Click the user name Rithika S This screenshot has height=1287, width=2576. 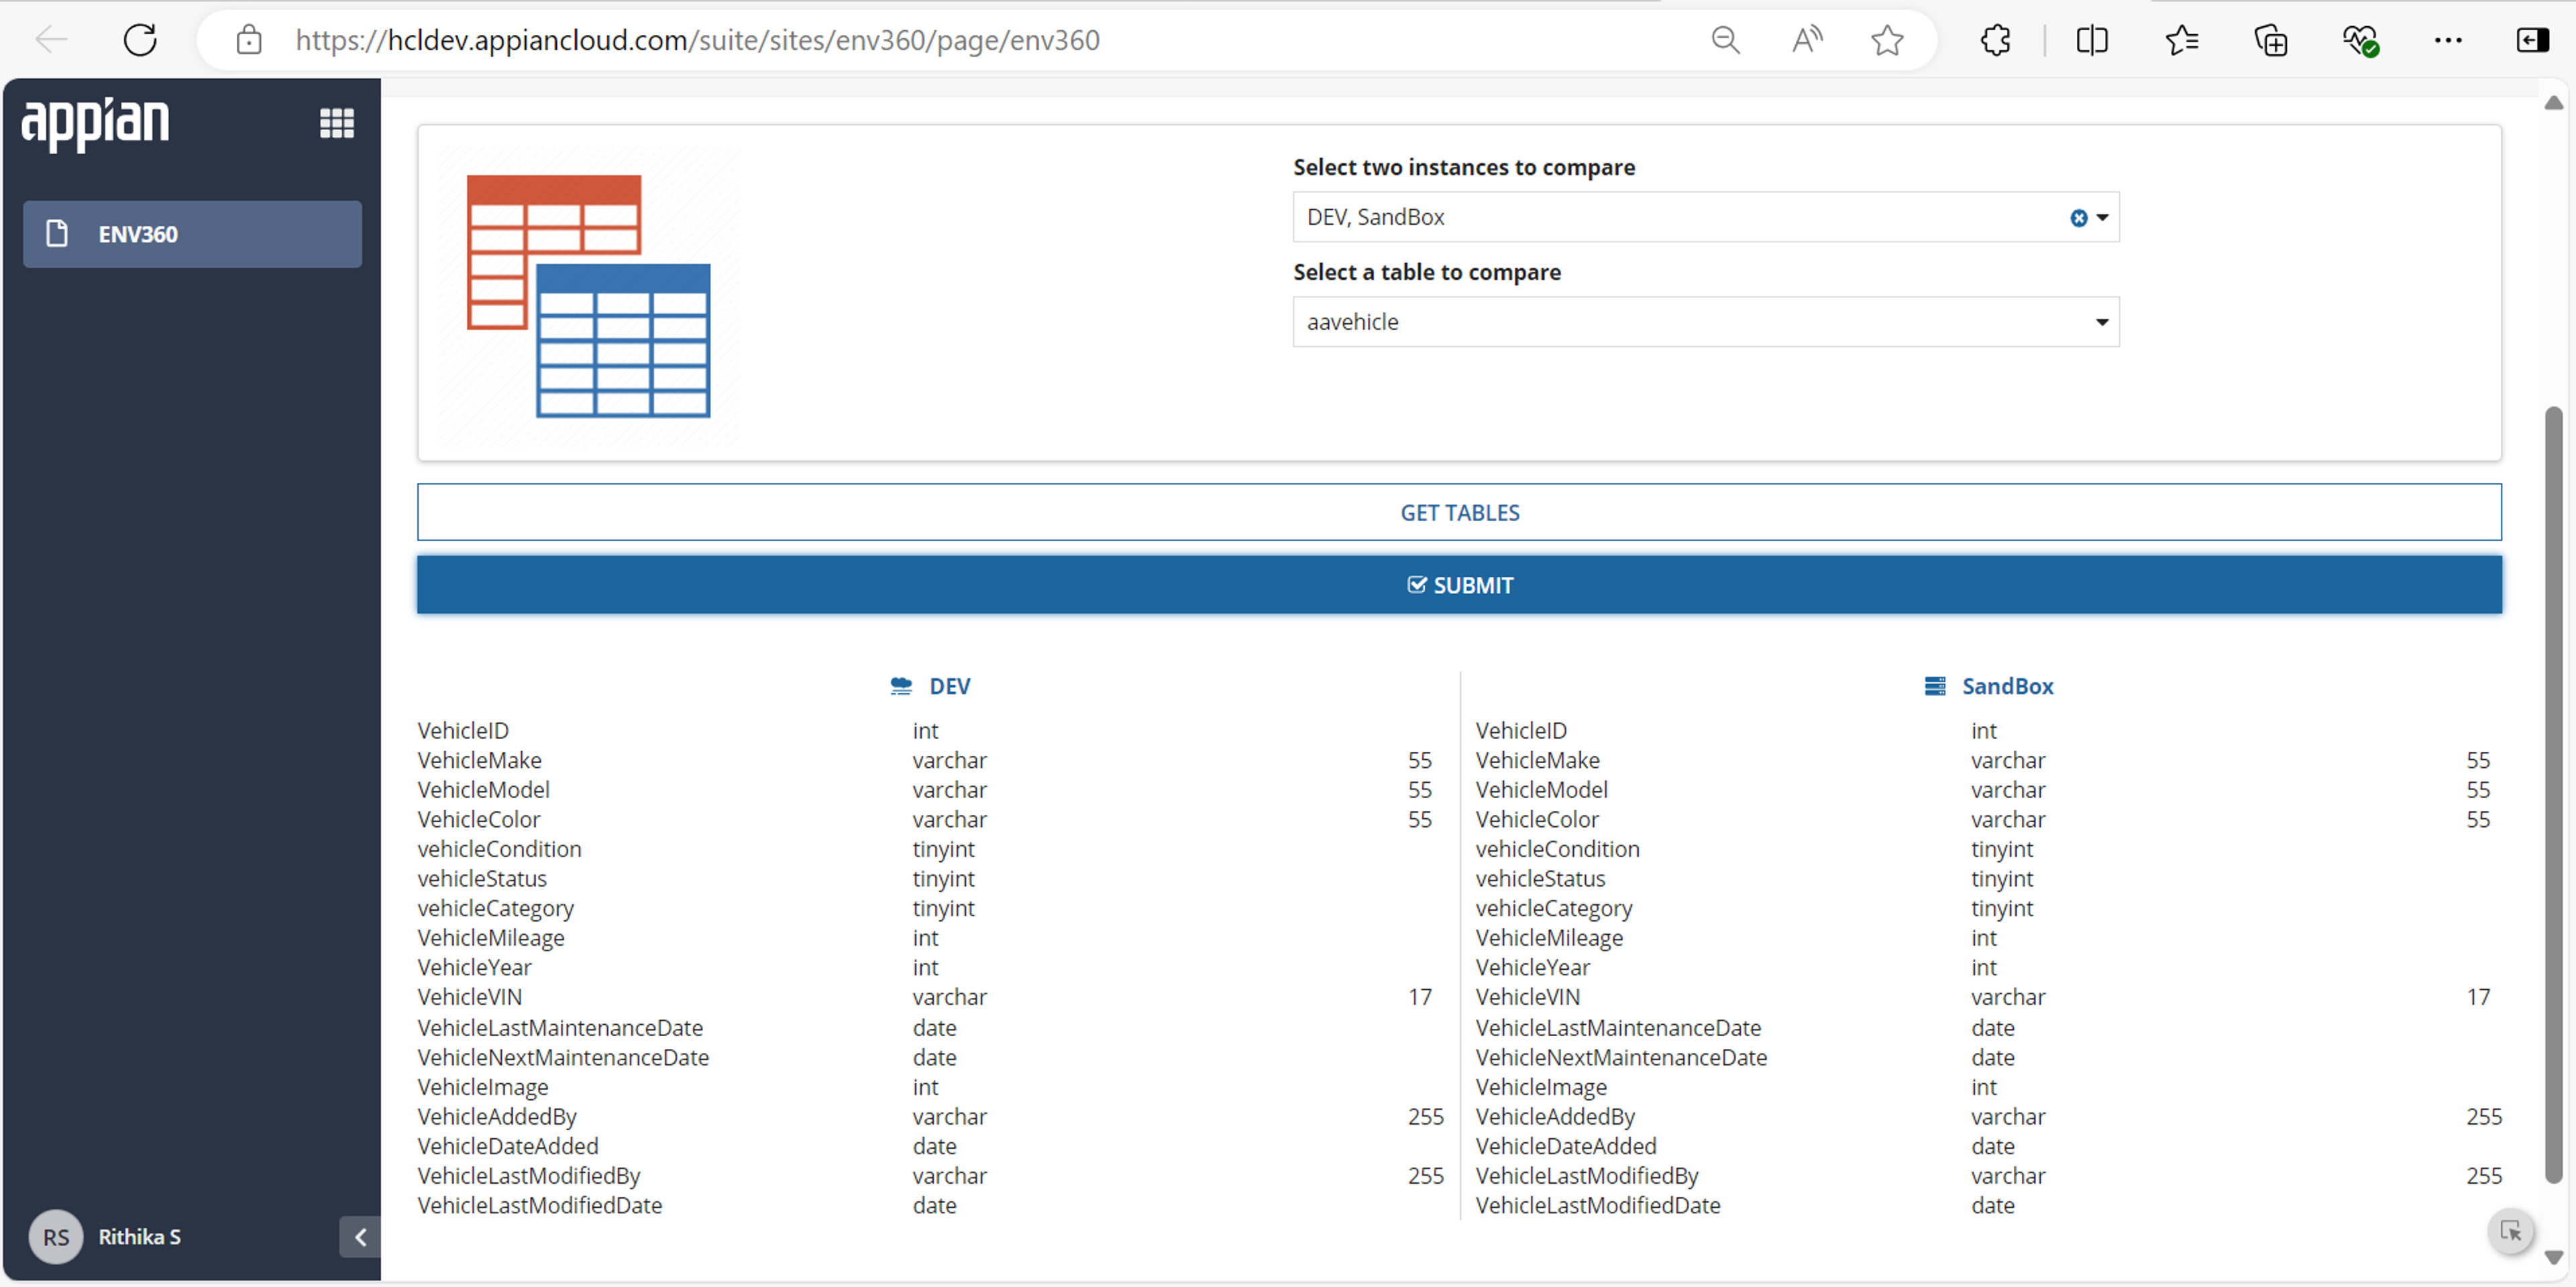[139, 1237]
